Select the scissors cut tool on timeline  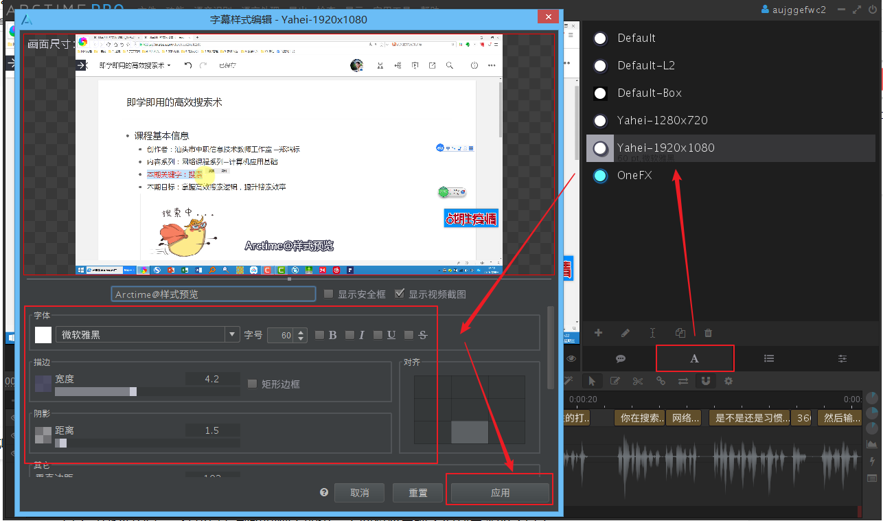637,381
